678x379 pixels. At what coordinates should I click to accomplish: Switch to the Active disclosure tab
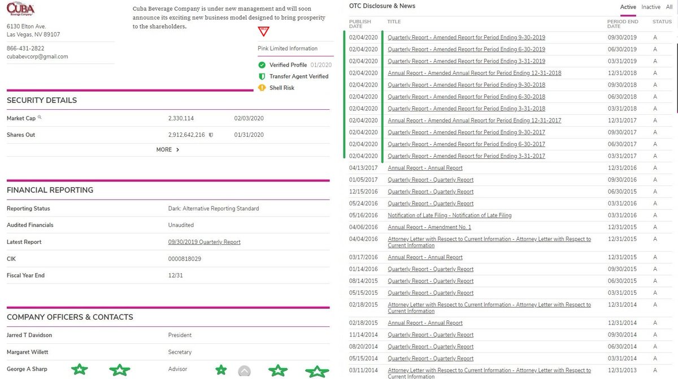(x=628, y=7)
